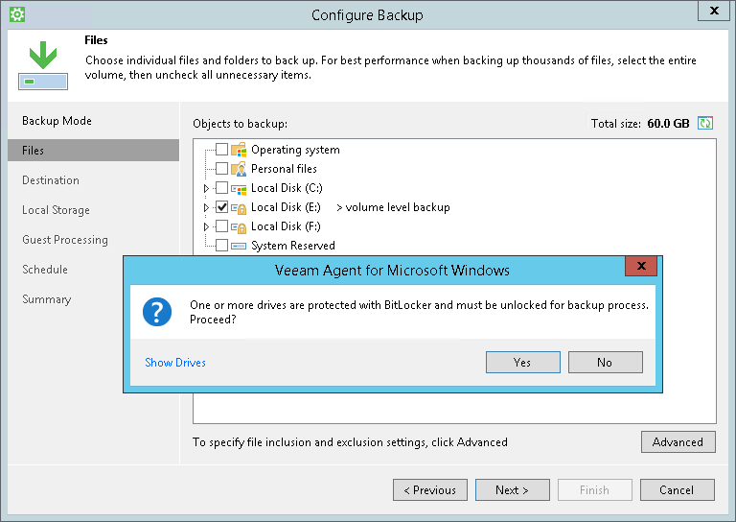736x522 pixels.
Task: Click the Personal files folder icon
Action: click(239, 169)
